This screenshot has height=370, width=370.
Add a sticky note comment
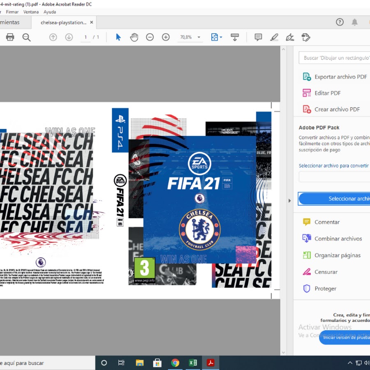pos(258,37)
